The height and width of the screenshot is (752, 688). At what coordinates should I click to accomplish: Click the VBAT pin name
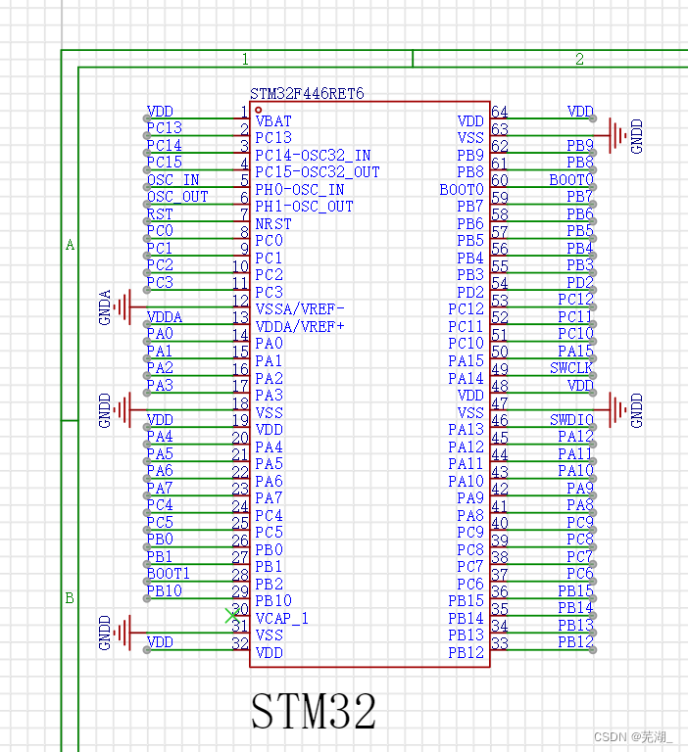click(273, 120)
